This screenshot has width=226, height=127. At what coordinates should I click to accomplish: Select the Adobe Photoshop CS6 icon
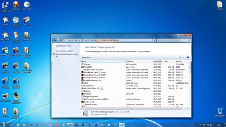(x=82, y=80)
